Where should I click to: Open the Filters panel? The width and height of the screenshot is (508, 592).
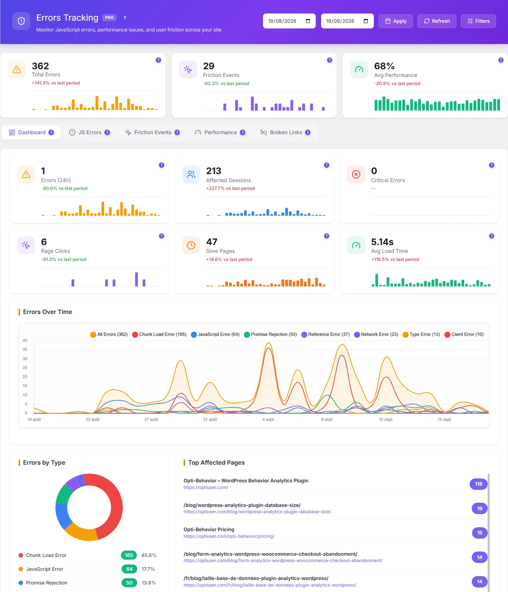[478, 21]
